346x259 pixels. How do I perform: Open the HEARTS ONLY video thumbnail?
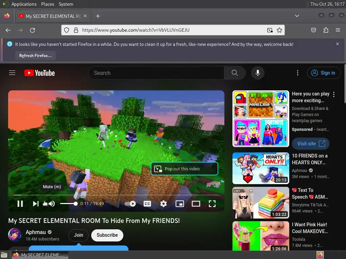(261, 168)
